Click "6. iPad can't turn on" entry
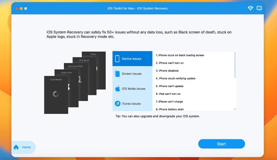This screenshot has width=277, height=160. (x=168, y=94)
